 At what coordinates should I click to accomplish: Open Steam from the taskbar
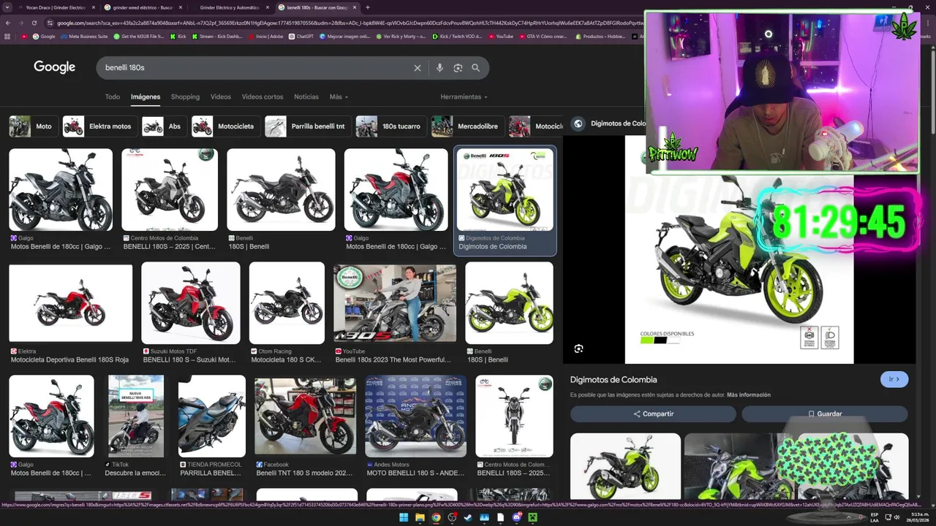(468, 518)
